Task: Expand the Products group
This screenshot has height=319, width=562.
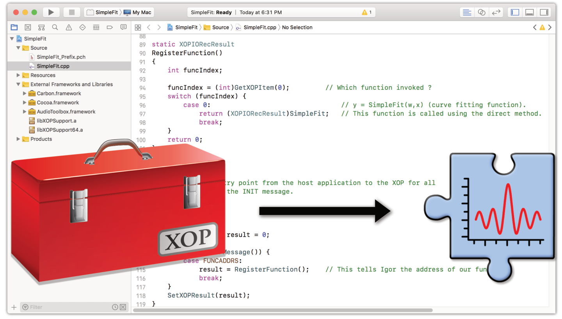Action: [18, 139]
